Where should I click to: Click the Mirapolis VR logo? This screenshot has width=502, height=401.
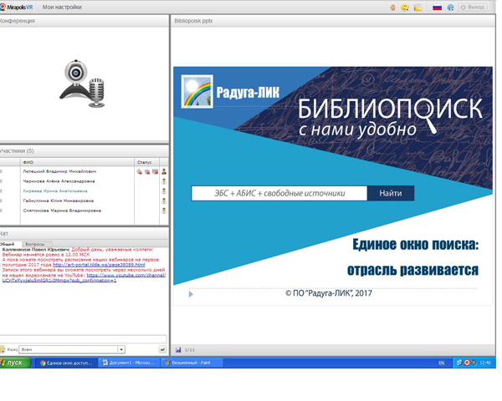(17, 7)
